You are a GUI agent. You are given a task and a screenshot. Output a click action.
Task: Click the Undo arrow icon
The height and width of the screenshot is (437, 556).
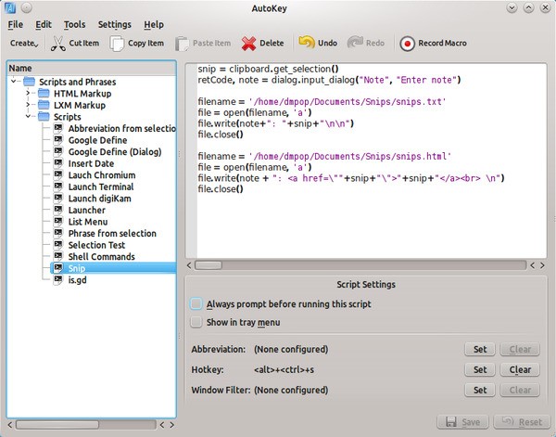click(x=306, y=43)
